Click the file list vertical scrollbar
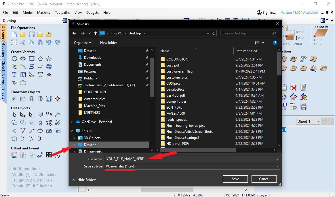Image resolution: width=335 pixels, height=197 pixels. pos(279,64)
